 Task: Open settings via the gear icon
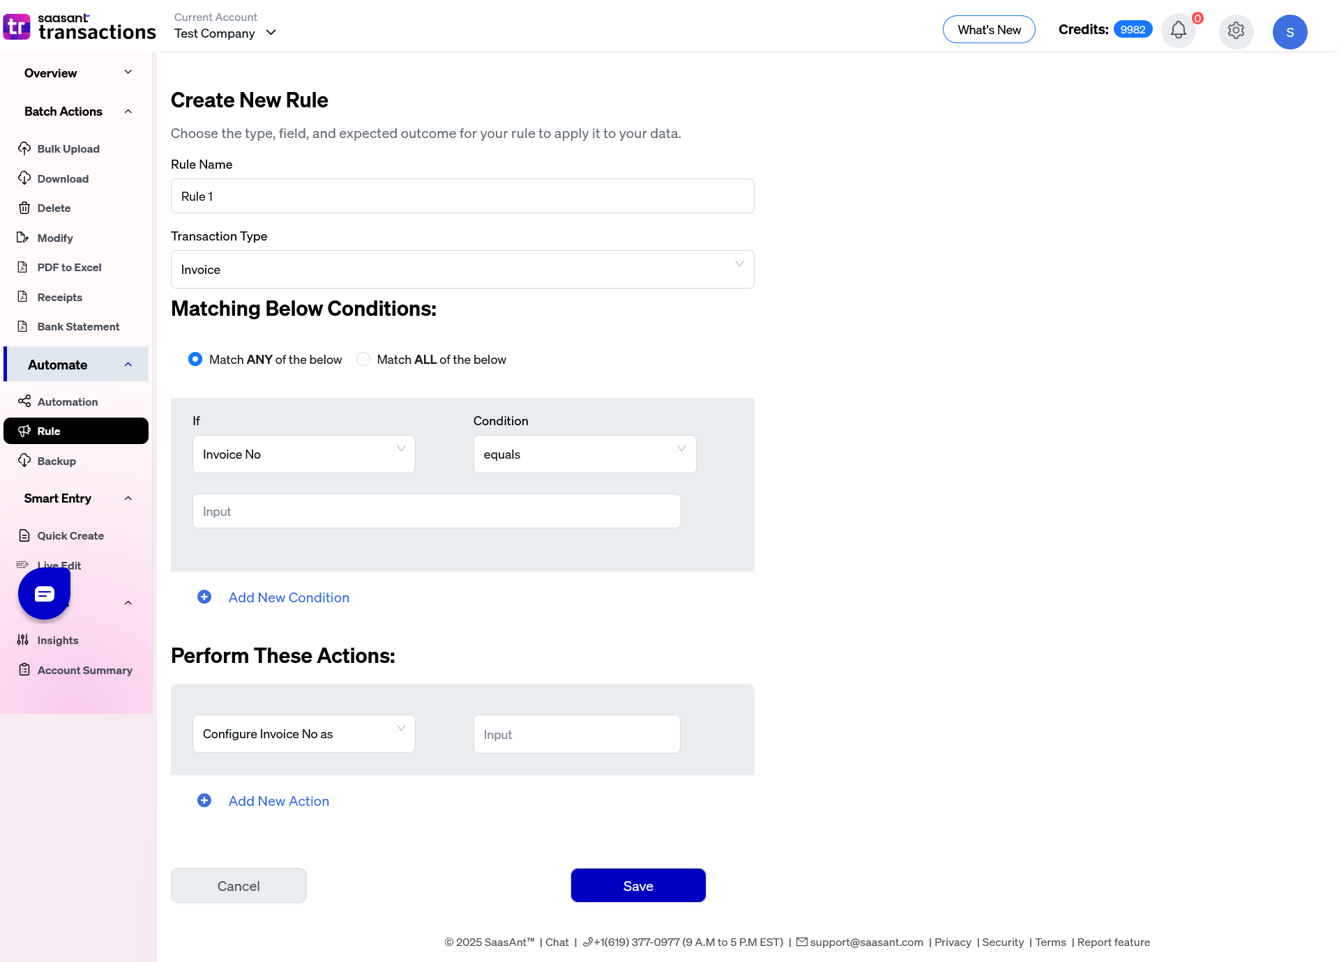1236,31
